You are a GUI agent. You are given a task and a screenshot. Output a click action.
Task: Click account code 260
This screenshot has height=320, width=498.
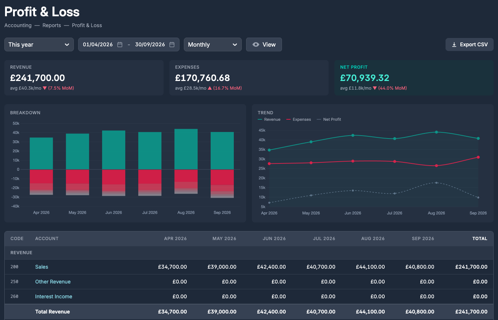point(14,296)
